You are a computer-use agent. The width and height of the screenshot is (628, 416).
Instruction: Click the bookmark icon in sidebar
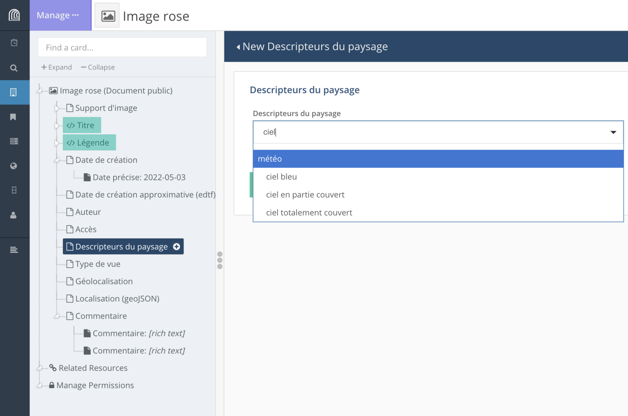pos(13,117)
